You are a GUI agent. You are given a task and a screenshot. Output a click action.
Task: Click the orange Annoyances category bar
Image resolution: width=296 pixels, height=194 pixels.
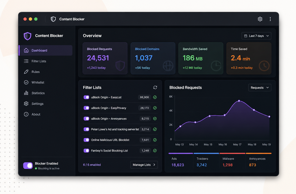tap(259, 154)
